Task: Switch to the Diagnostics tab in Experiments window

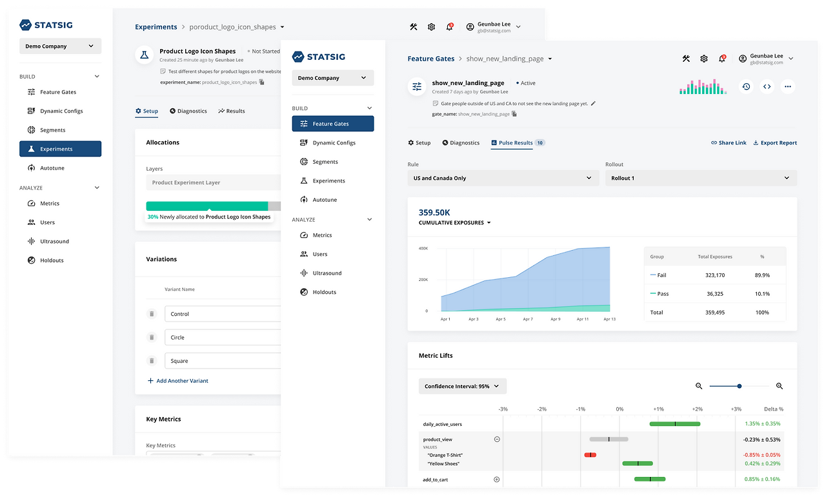Action: pyautogui.click(x=188, y=111)
